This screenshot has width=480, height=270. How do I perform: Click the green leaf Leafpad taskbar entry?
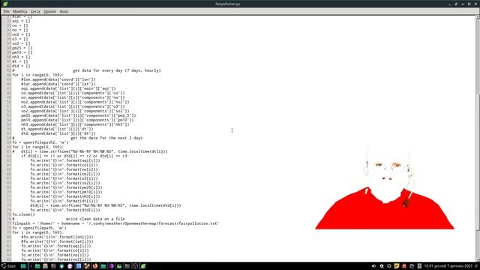[x=143, y=266]
